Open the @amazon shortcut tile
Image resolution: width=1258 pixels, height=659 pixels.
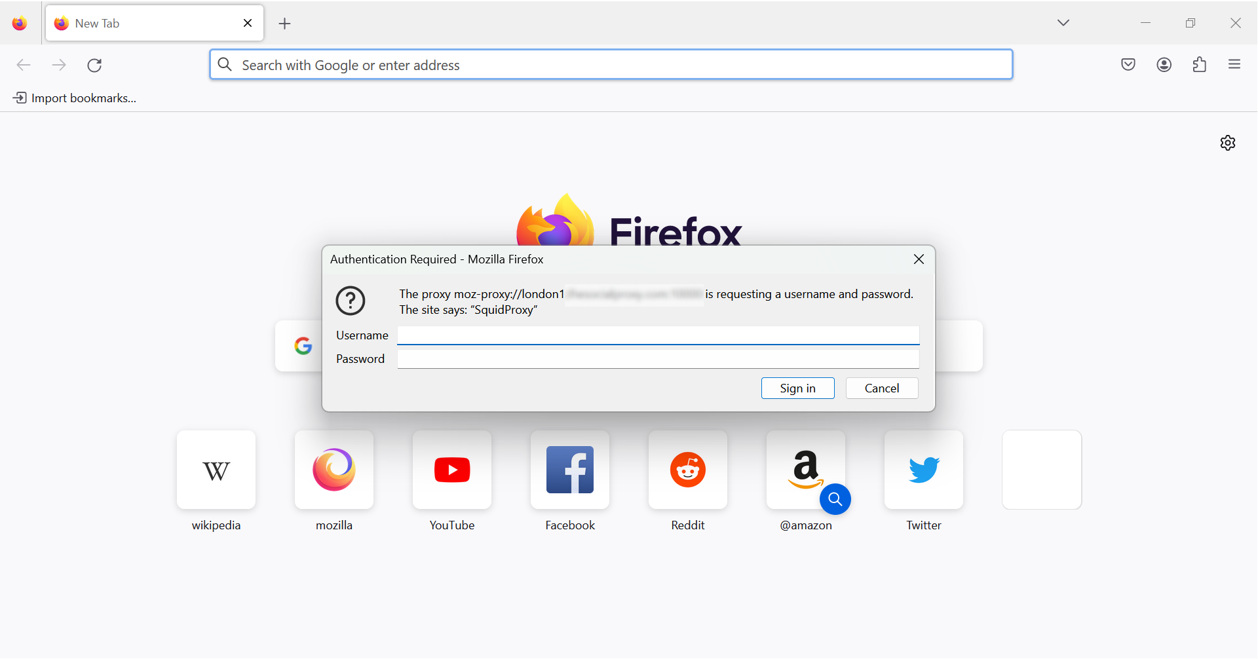click(806, 470)
